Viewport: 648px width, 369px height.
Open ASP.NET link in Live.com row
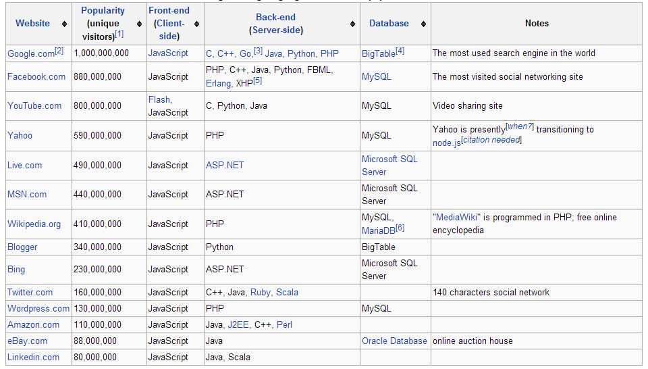point(225,166)
